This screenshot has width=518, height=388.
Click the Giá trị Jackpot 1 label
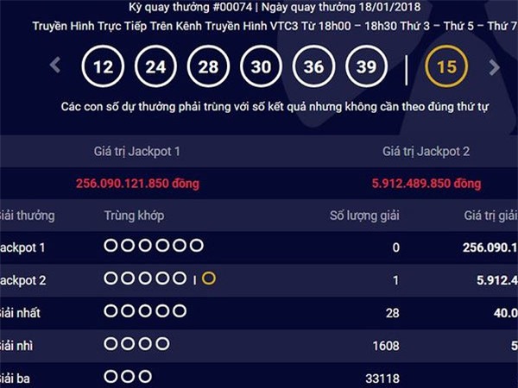[136, 152]
